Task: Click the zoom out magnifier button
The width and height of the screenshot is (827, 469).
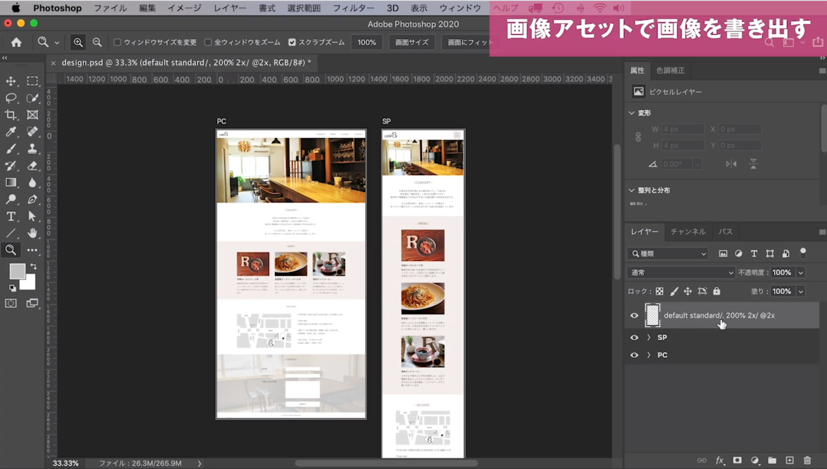Action: pyautogui.click(x=97, y=42)
